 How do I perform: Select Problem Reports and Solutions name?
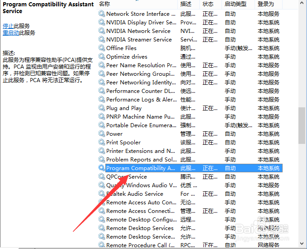(x=142, y=160)
